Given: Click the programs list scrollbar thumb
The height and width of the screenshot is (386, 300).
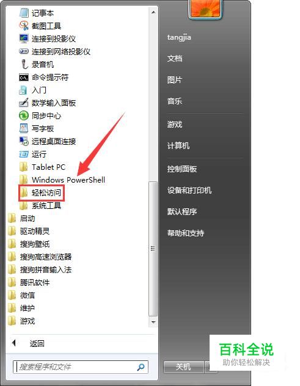Looking at the screenshot, I should (153, 249).
